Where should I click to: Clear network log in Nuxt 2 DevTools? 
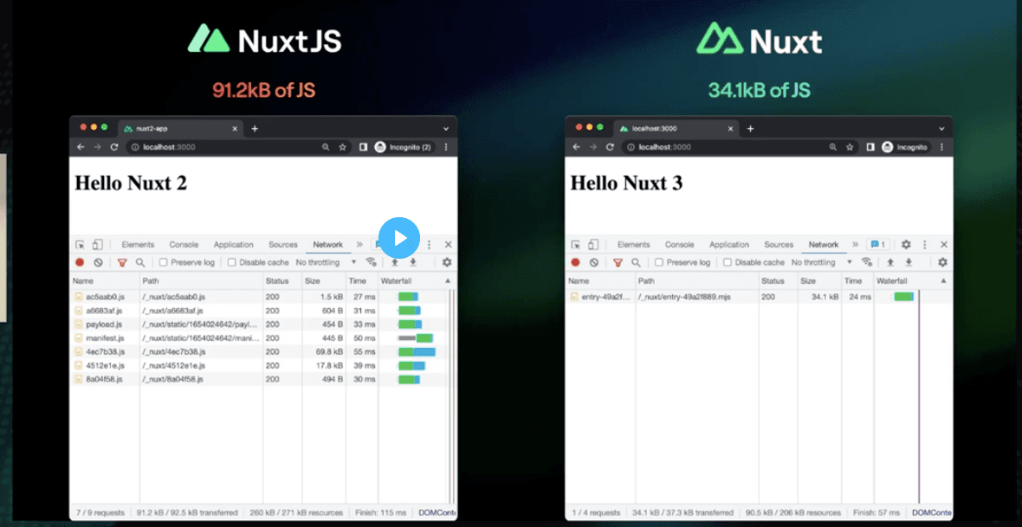98,262
